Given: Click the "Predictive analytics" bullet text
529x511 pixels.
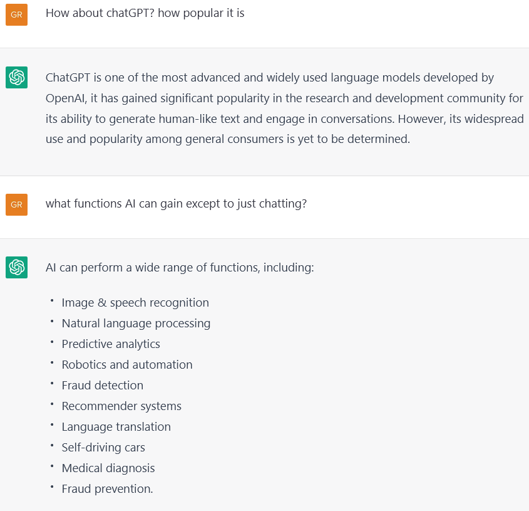Looking at the screenshot, I should pos(111,344).
